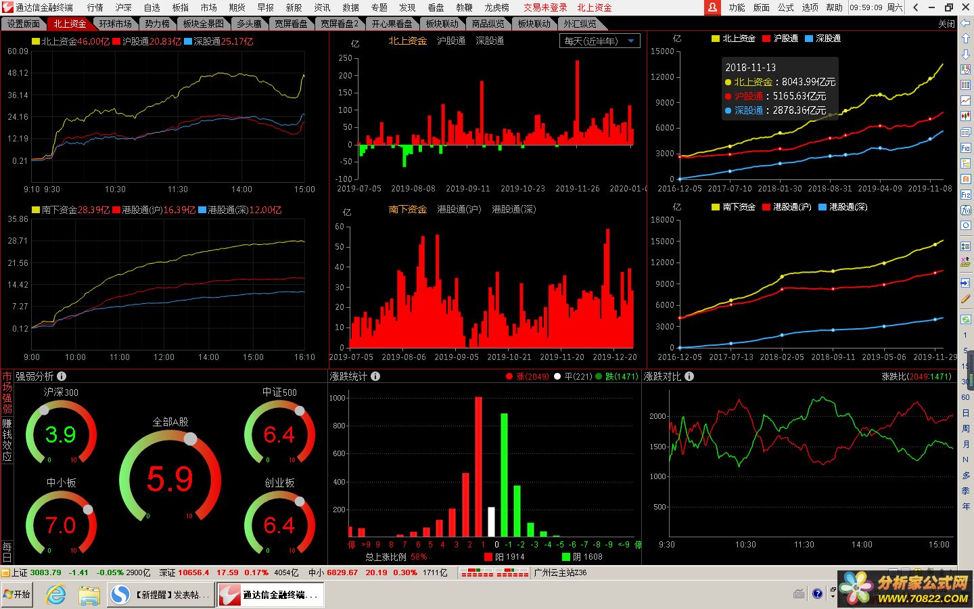The height and width of the screenshot is (609, 974).
Task: Click the up arrow icon in right sidebar
Action: tap(966, 39)
